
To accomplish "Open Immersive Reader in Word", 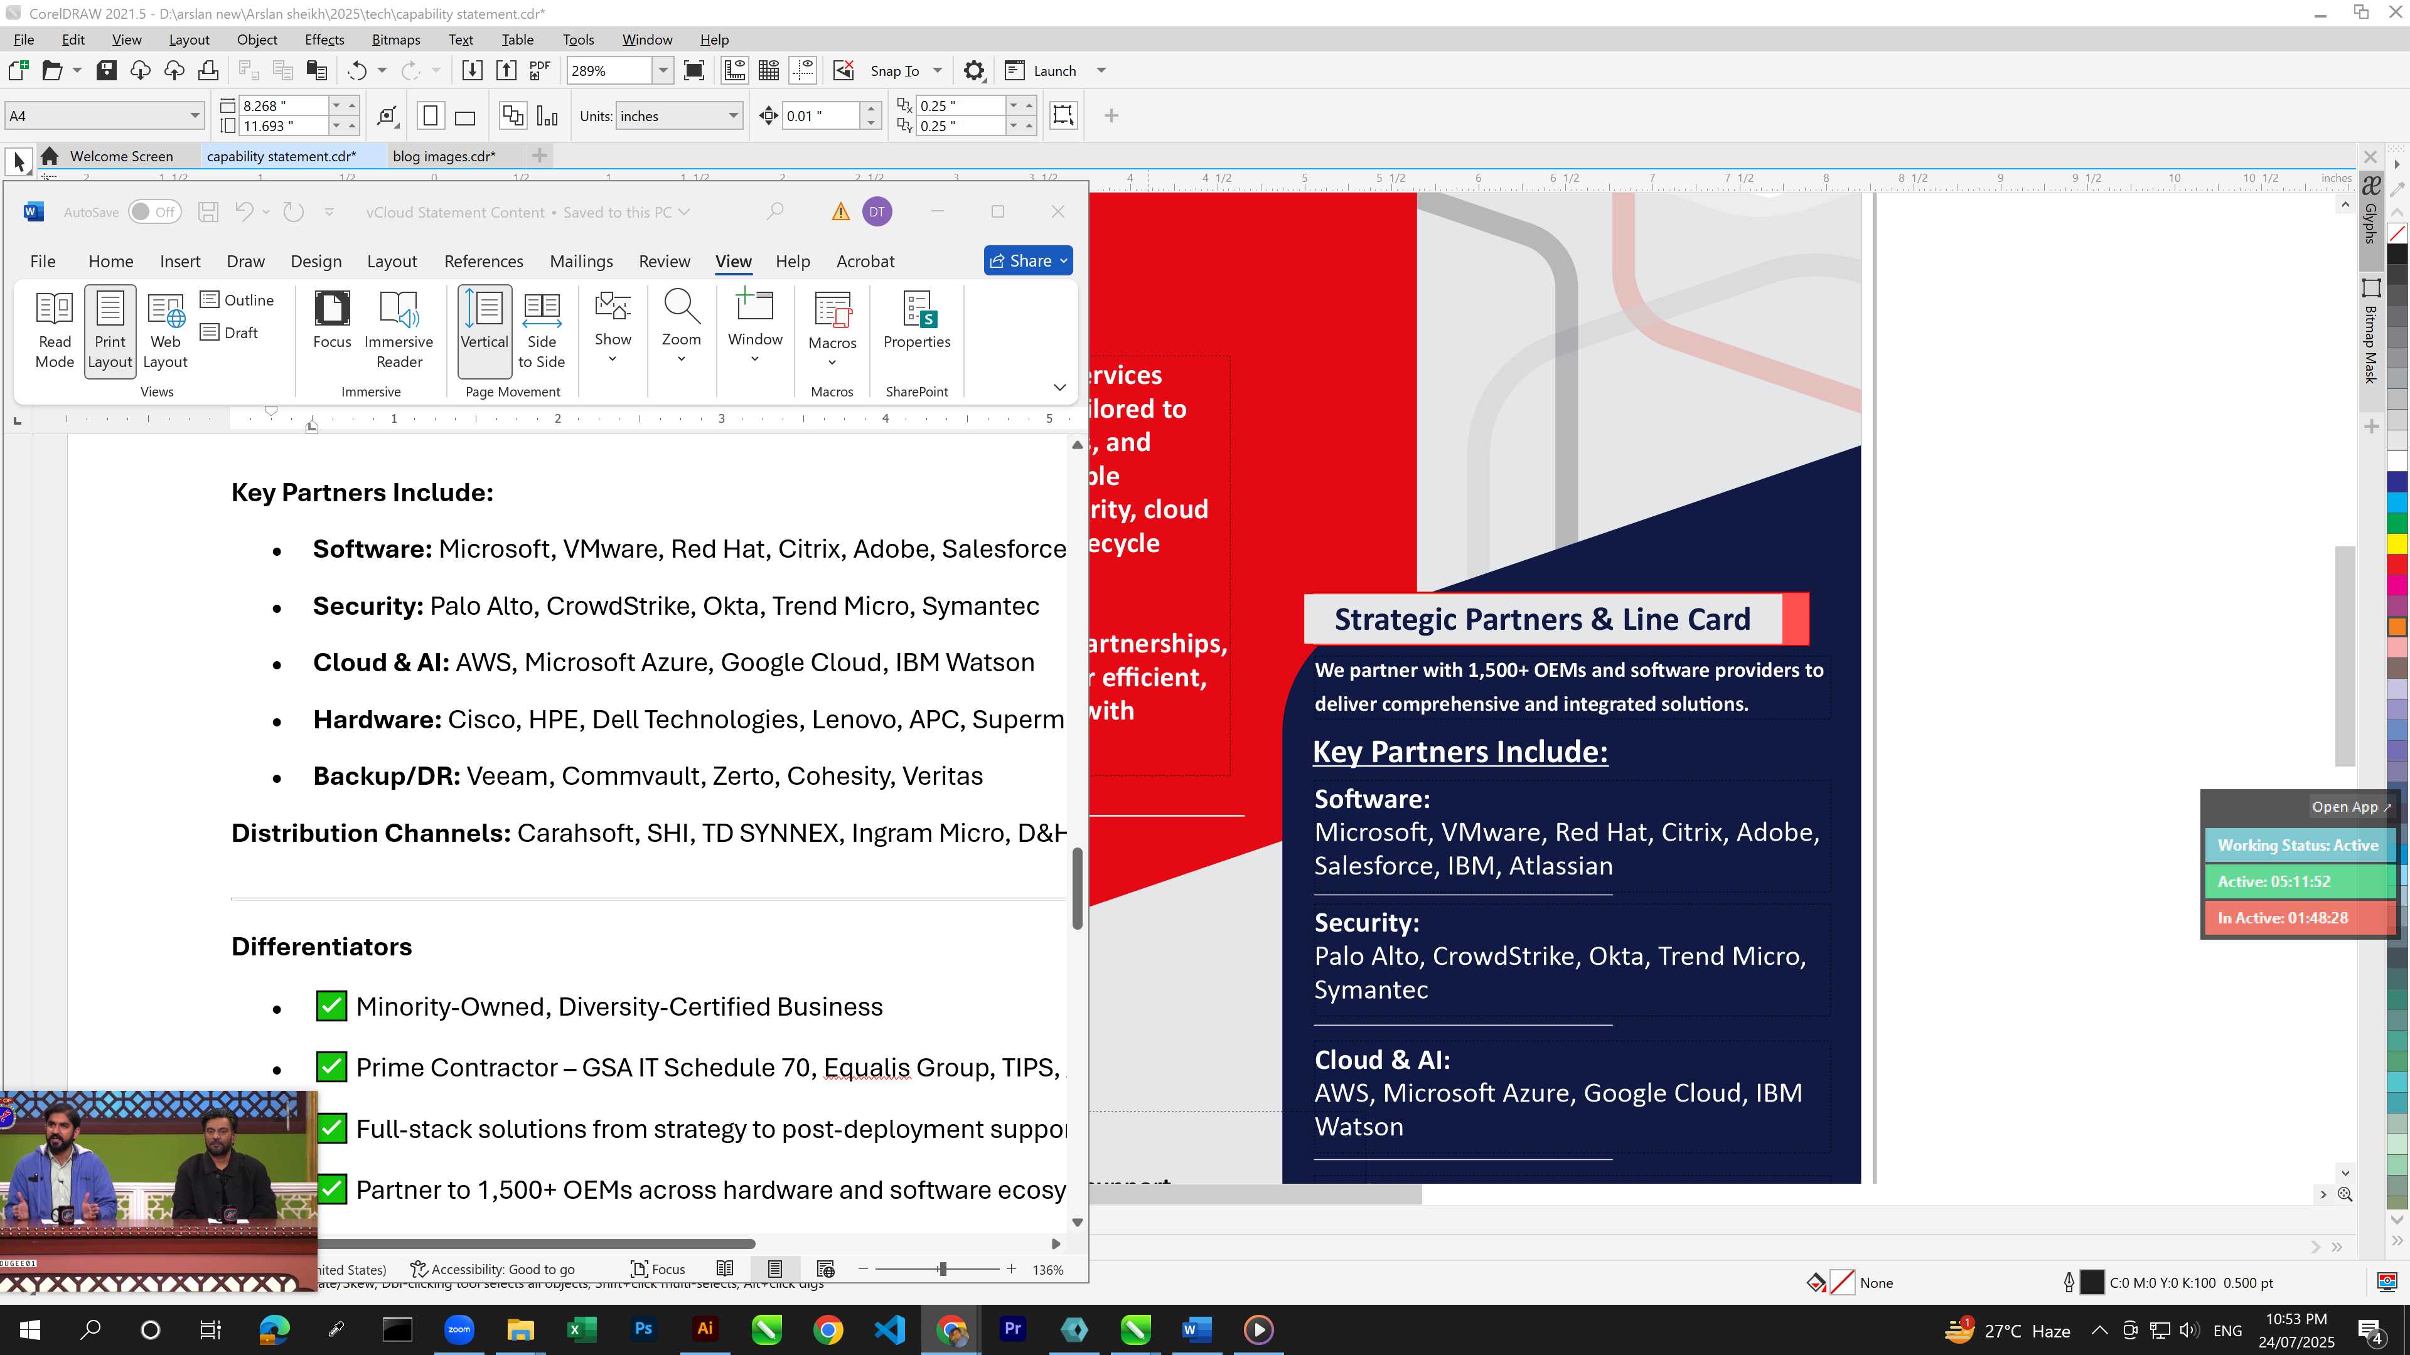I will [399, 330].
